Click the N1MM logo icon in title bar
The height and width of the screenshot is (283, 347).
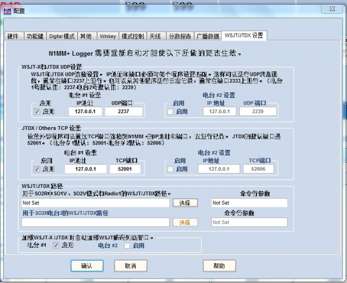[x=8, y=11]
